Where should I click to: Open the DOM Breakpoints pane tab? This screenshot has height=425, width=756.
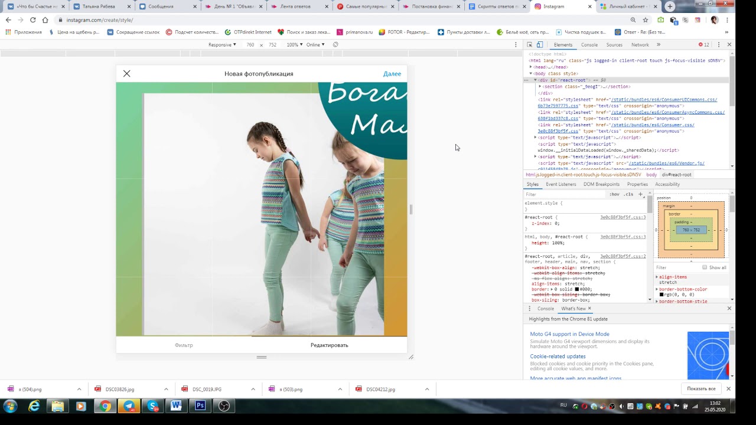[x=601, y=184]
